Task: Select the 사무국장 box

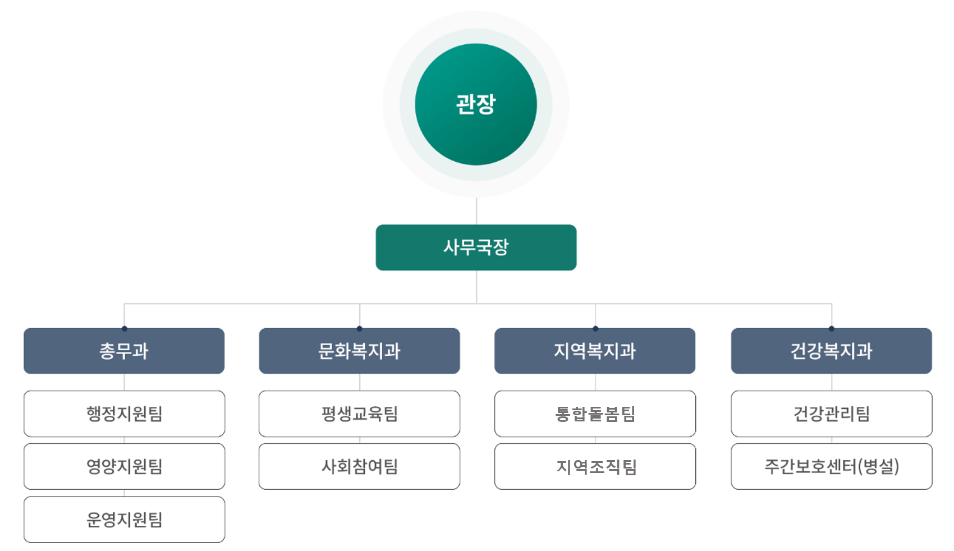Action: click(476, 247)
